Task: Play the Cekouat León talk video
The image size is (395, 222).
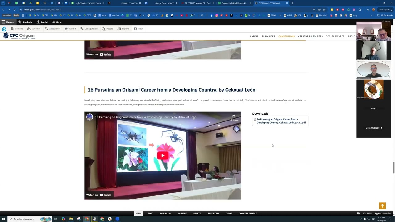Action: (163, 156)
